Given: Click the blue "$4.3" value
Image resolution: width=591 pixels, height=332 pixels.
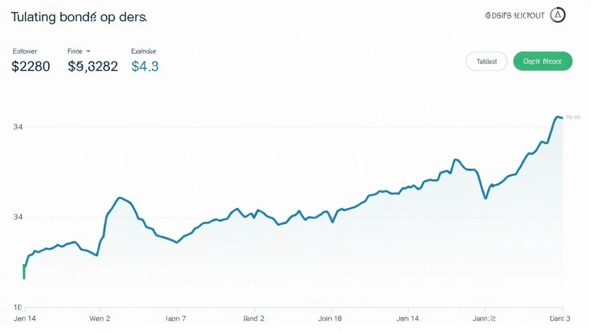Looking at the screenshot, I should point(145,66).
